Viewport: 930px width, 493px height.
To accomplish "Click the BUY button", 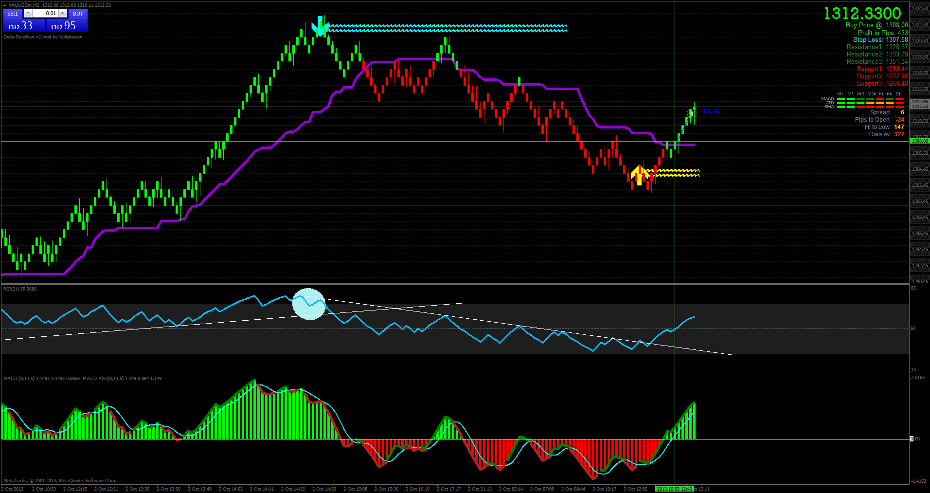I will (78, 14).
